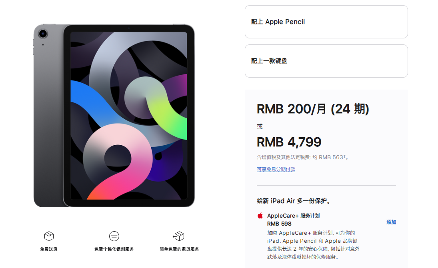The width and height of the screenshot is (438, 268).
Task: Click the free engraving service icon
Action: [x=114, y=236]
